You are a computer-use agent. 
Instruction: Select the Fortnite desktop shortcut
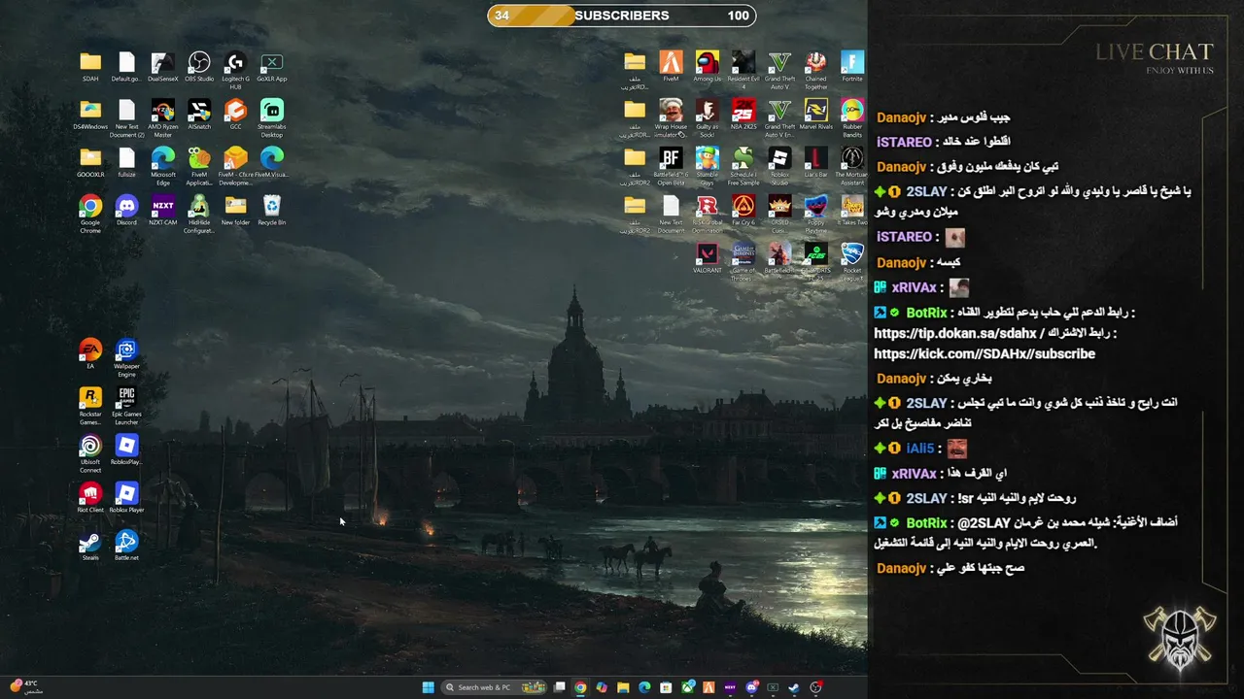[852, 67]
